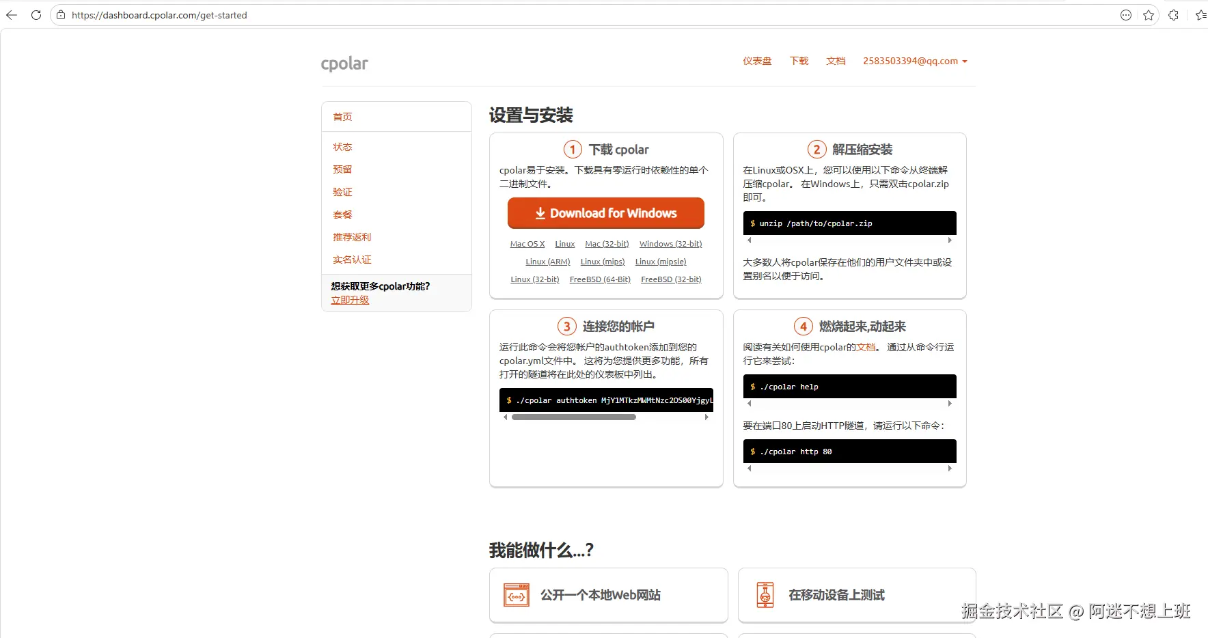Screen dimensions: 1208x638
Task: Click the web page icon on the 公开一个本地Web网站 card
Action: [516, 595]
